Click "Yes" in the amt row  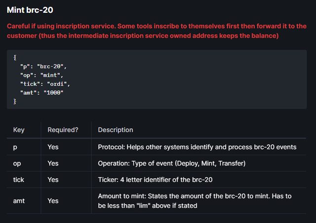[x=53, y=201]
